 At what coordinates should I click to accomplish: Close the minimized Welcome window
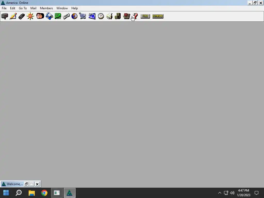(37, 184)
